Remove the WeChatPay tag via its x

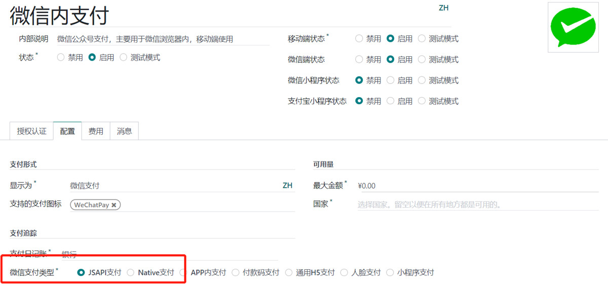pos(114,205)
